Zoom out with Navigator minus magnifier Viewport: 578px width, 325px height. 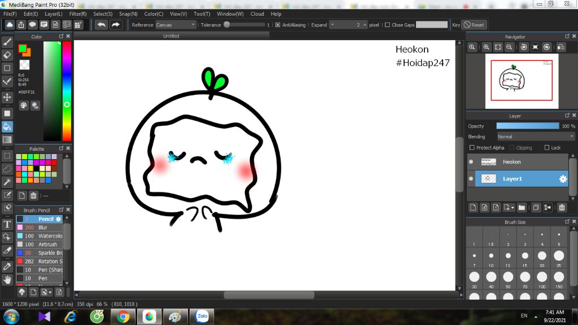pos(510,47)
